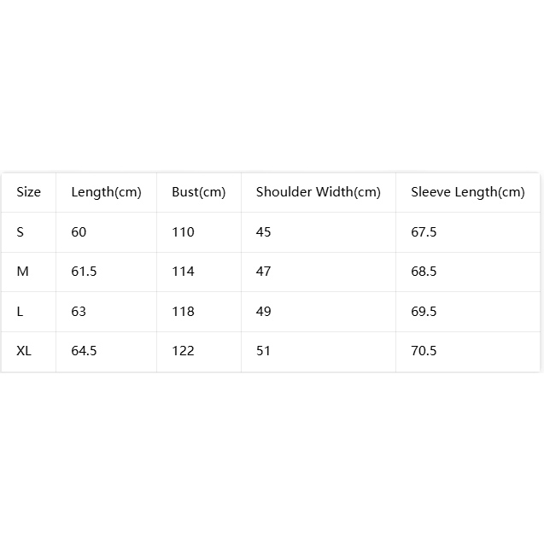Click the Size column header
Viewport: 544px width, 544px height.
[28, 192]
